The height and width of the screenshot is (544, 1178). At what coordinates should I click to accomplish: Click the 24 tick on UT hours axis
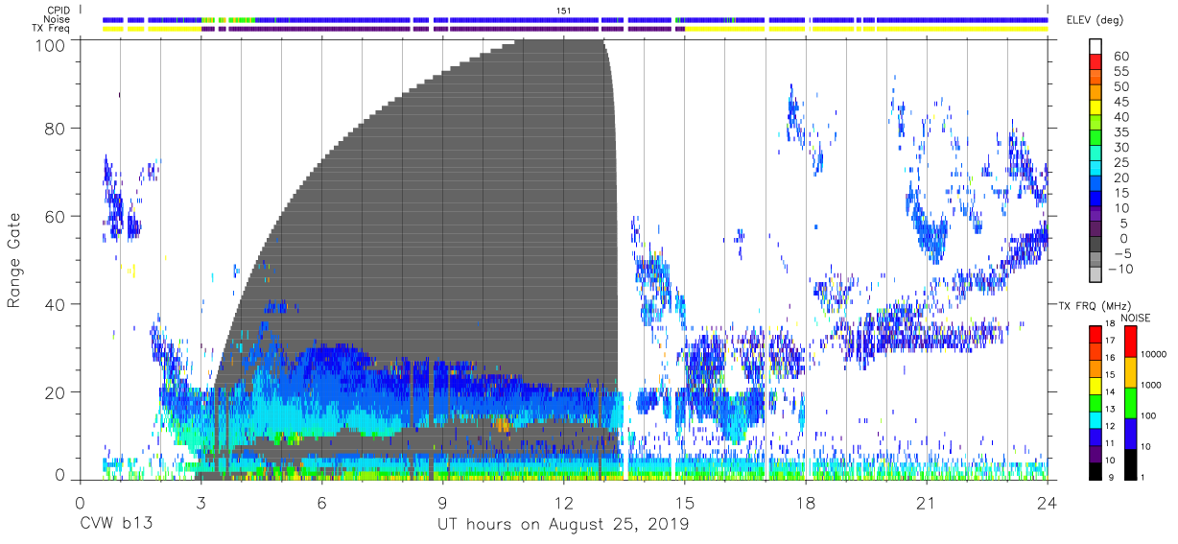[x=1047, y=502]
